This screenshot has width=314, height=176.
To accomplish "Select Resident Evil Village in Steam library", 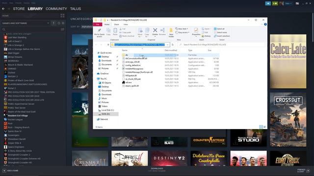I will tap(18, 115).
